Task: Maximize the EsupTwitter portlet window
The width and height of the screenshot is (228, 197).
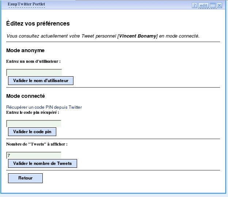Action: pyautogui.click(x=213, y=5)
